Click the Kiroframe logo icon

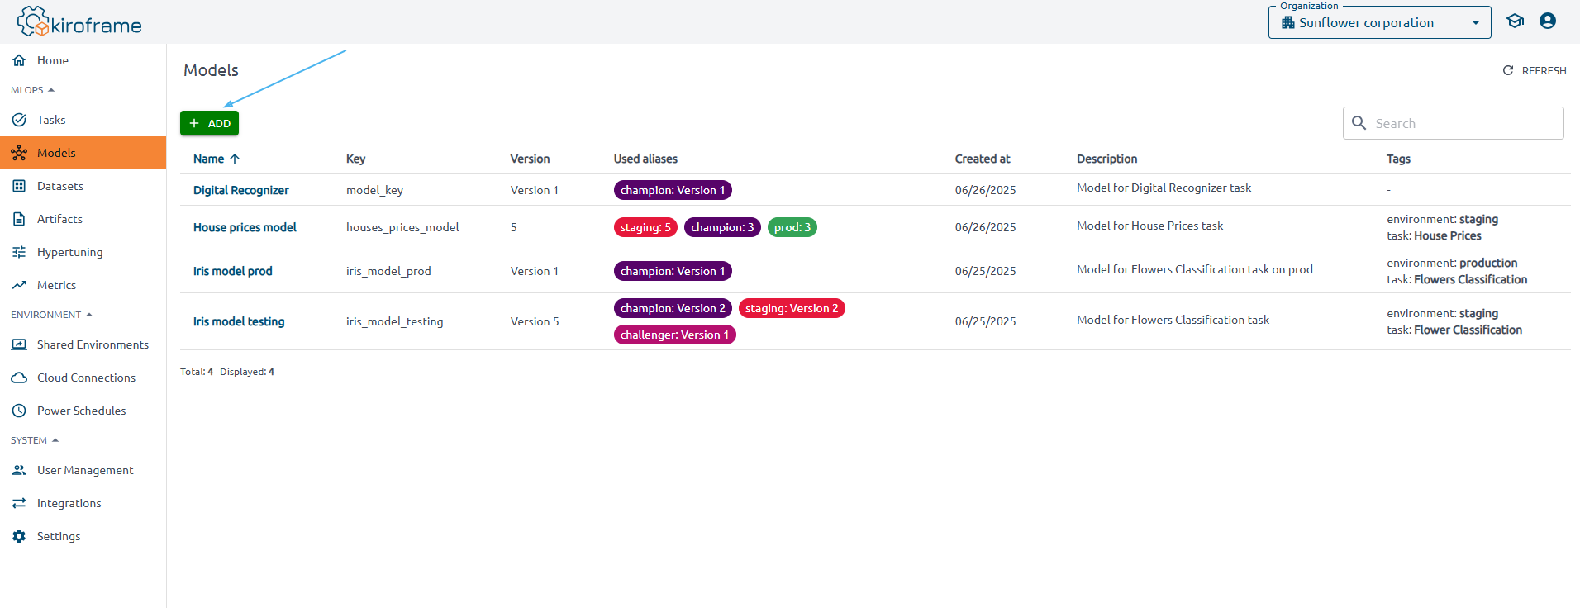tap(33, 22)
